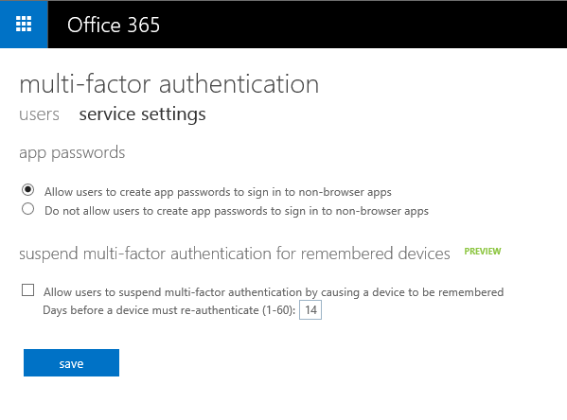Click the label text Allow users to create app passwords

pyautogui.click(x=218, y=192)
